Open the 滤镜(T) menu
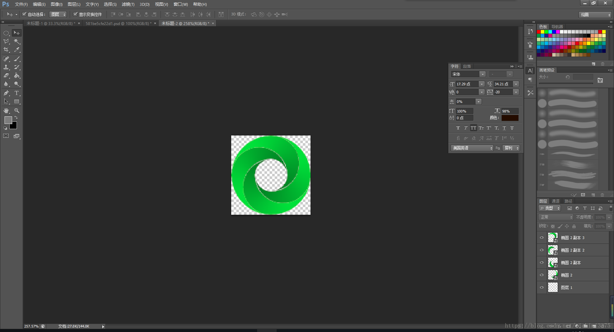 128,4
